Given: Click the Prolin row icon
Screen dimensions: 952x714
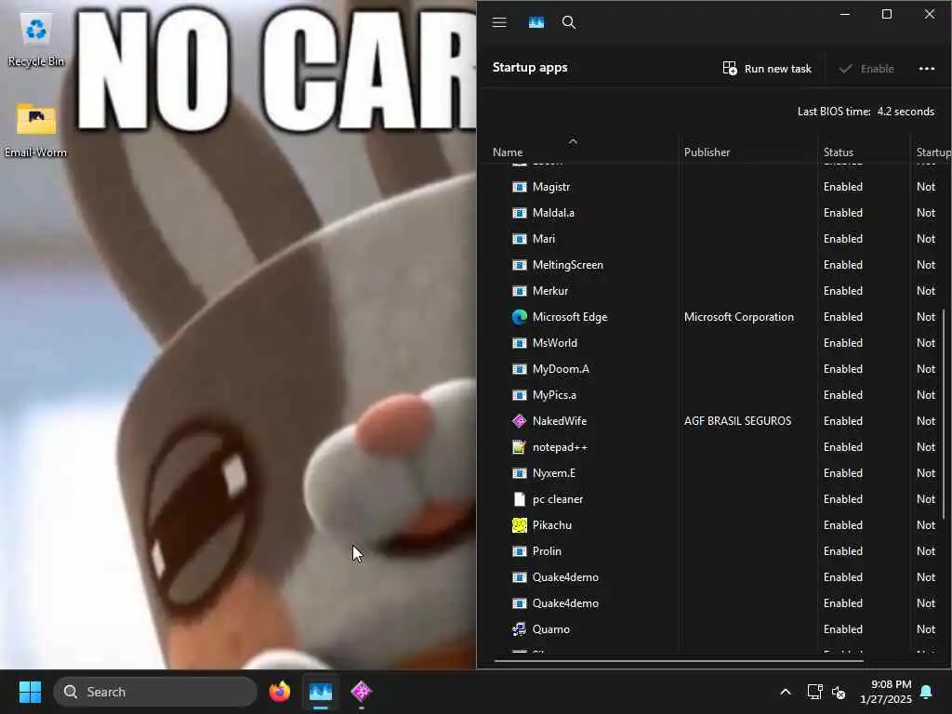Looking at the screenshot, I should coord(519,551).
